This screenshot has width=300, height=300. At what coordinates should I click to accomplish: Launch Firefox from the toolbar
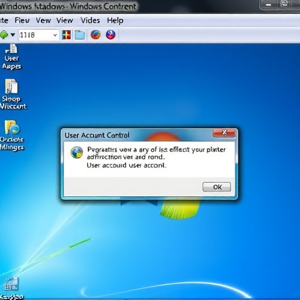pyautogui.click(x=96, y=35)
